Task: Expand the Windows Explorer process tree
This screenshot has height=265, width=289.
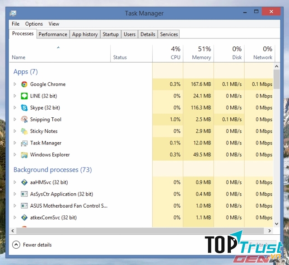Action: (15, 155)
